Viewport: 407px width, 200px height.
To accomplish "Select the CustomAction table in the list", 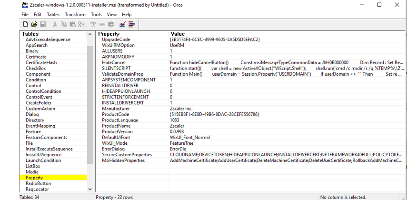I will tap(40, 109).
